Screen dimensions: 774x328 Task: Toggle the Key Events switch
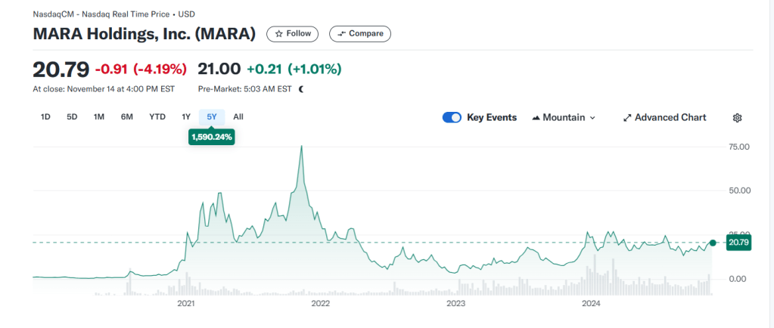(x=452, y=118)
